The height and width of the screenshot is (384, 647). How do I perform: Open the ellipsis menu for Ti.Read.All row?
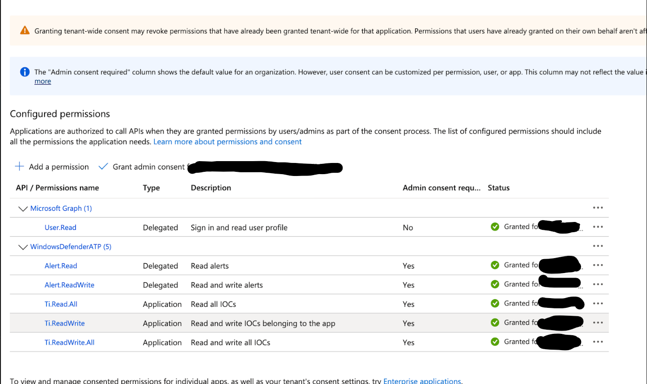coord(598,304)
